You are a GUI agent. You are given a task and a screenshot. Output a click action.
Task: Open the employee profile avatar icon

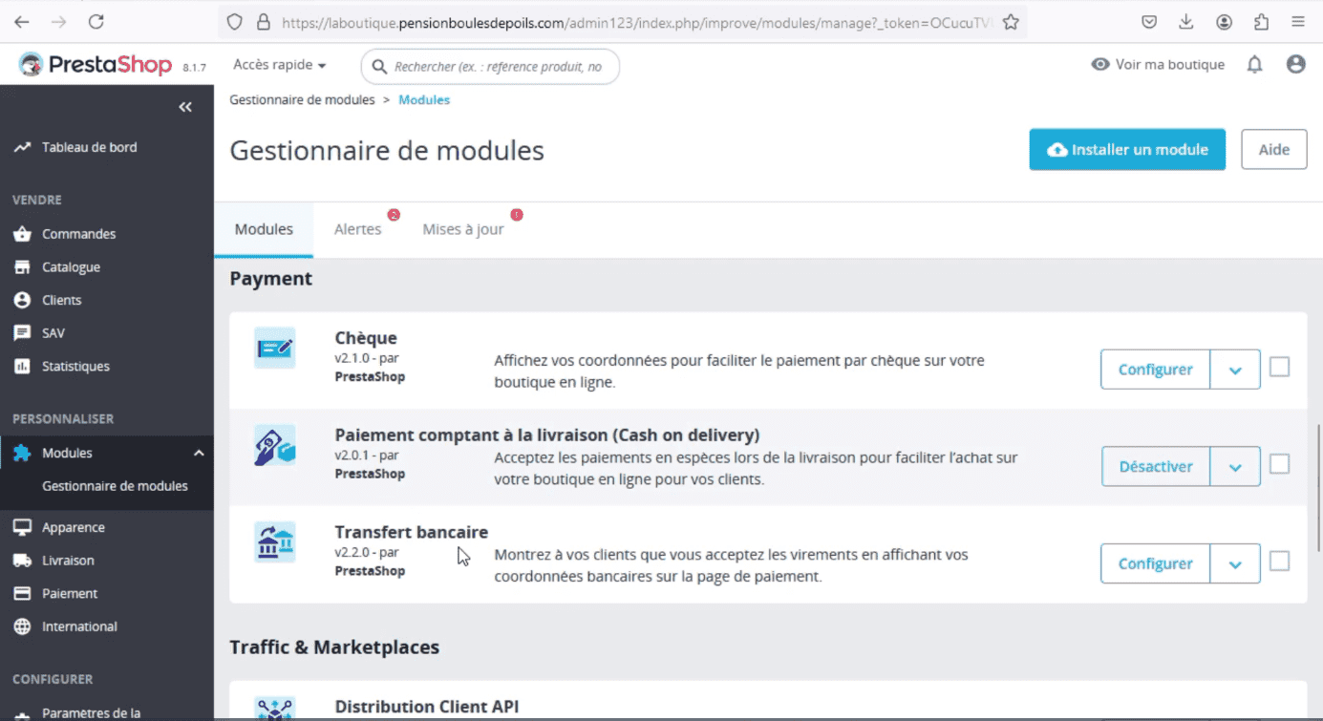(x=1295, y=64)
